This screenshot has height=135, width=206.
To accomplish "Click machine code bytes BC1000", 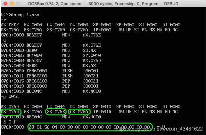I will [x=34, y=55].
